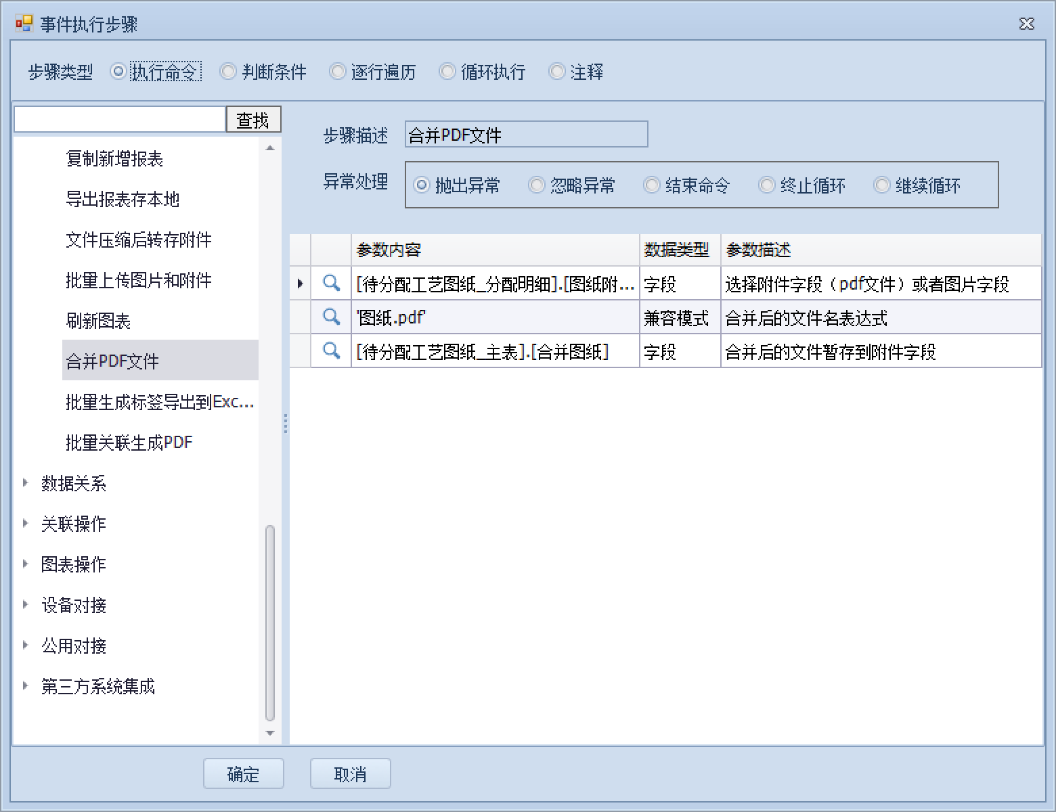Image resolution: width=1056 pixels, height=812 pixels.
Task: Click magnifier icon in first parameter row
Action: click(x=331, y=283)
